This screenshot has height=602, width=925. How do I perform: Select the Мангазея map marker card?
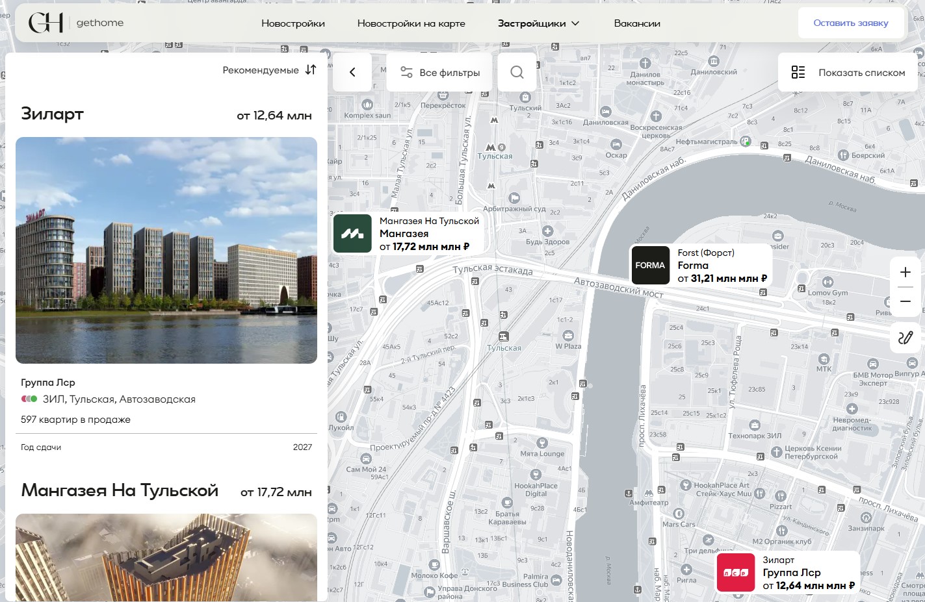[x=408, y=233]
